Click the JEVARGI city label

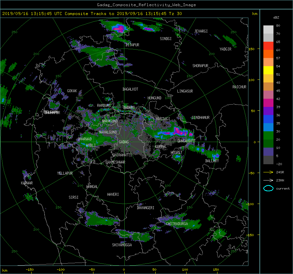point(201,31)
